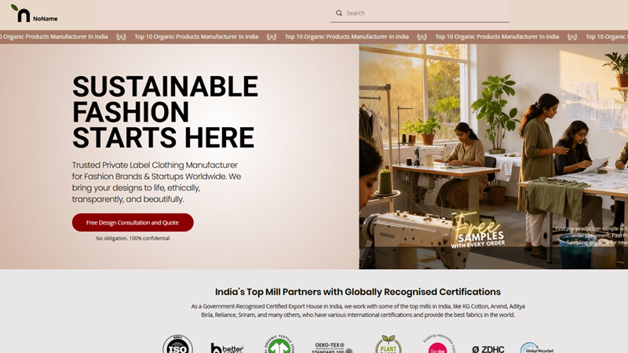Click Free Design Consultation and Quote button
The height and width of the screenshot is (353, 628).
[x=133, y=223]
